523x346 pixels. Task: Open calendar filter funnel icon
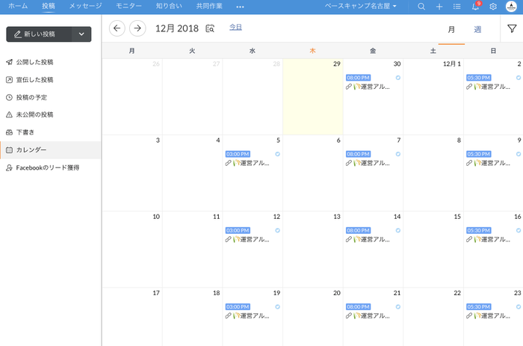coord(512,28)
